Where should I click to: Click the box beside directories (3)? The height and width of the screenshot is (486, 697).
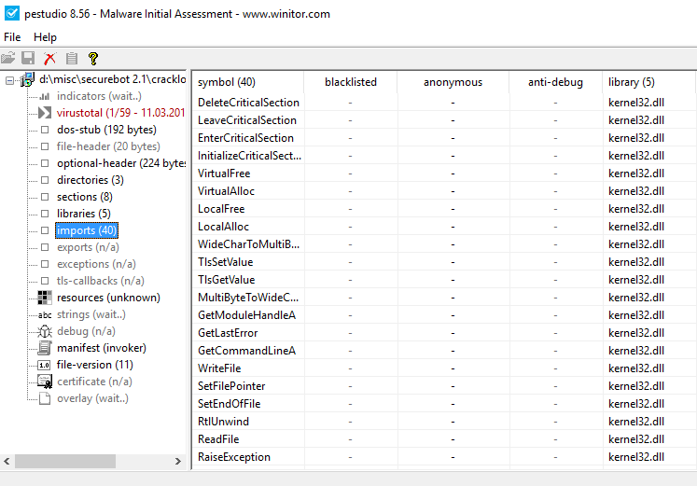[x=45, y=180]
